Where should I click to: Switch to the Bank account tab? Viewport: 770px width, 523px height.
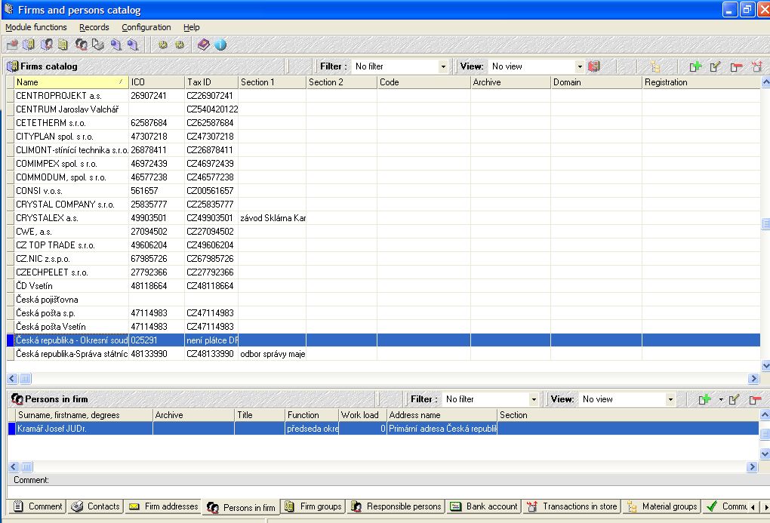click(x=484, y=506)
